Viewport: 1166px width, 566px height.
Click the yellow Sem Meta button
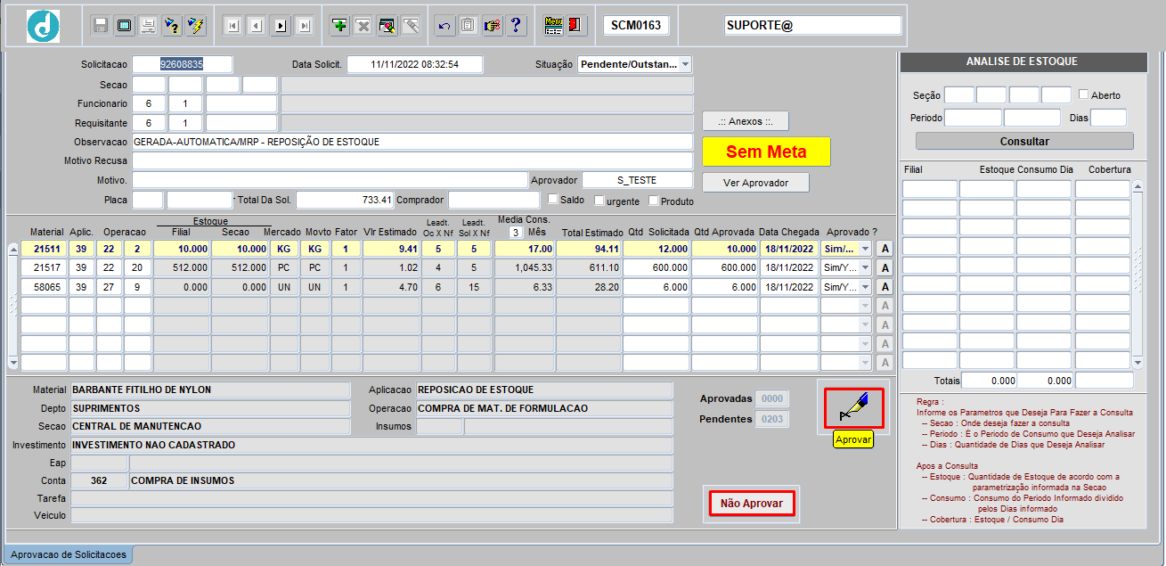tap(766, 152)
